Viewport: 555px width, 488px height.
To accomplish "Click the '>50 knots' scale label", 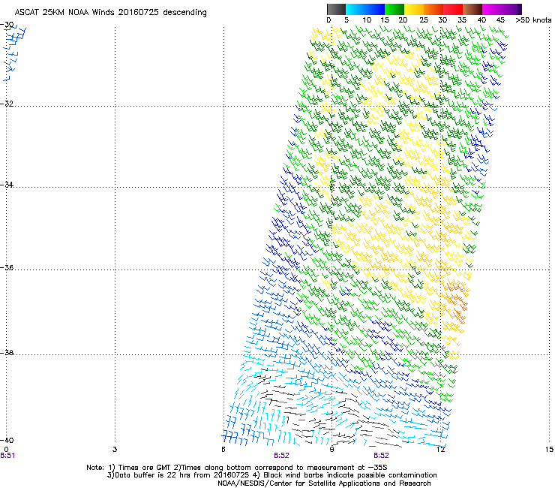I will pos(533,20).
